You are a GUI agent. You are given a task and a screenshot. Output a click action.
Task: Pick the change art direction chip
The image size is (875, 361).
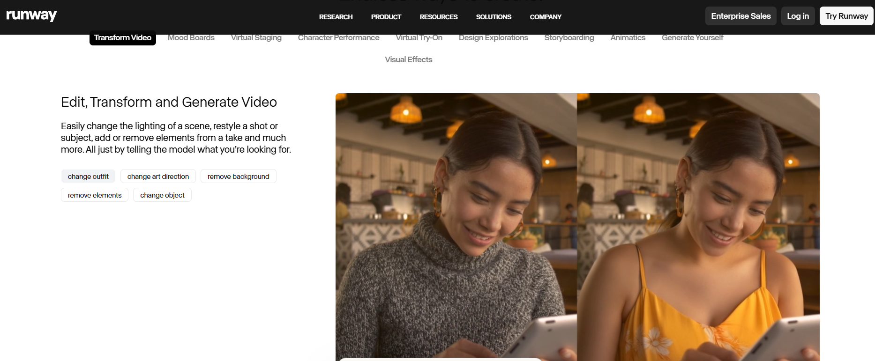click(158, 177)
